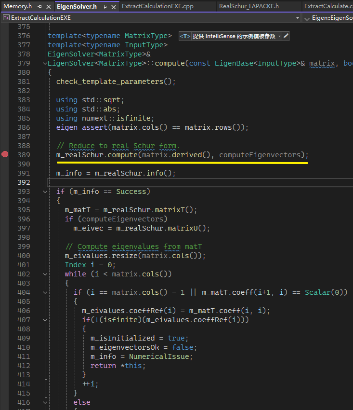Select the EigenSolver.h tab
This screenshot has width=353, height=410.
(77, 6)
